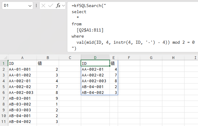198x126 pixels.
Task: Click cell D5 containing AB-04-001
Action: (x=95, y=87)
